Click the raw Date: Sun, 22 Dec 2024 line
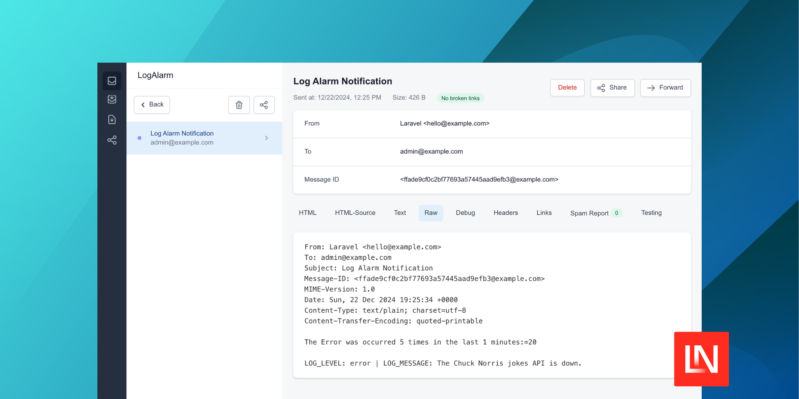799x399 pixels. point(381,300)
